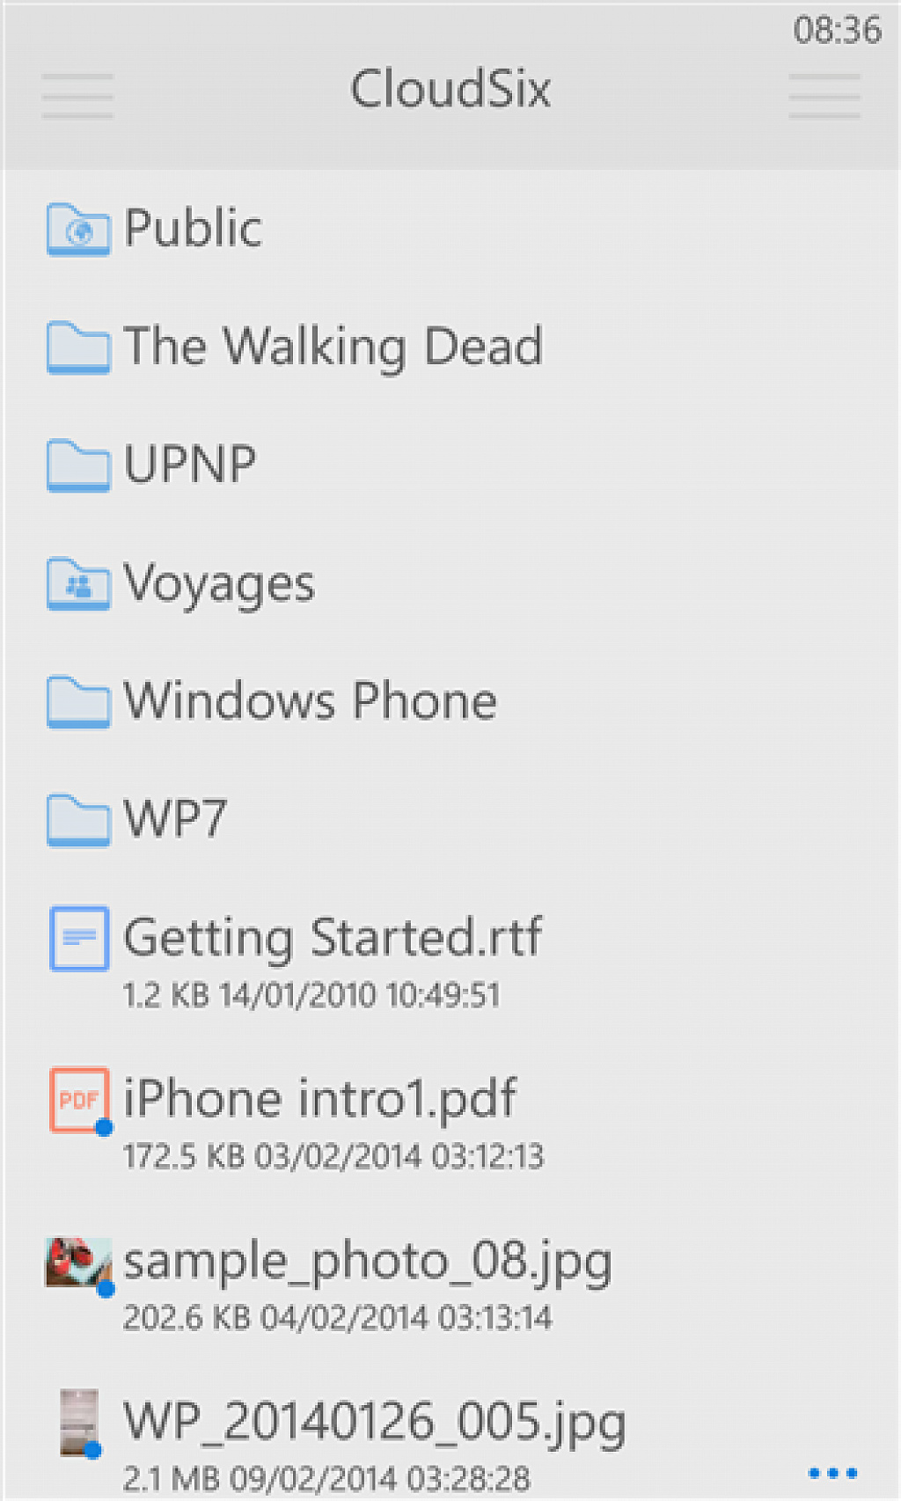Open the Voyages folder
The height and width of the screenshot is (1501, 901).
tap(450, 582)
